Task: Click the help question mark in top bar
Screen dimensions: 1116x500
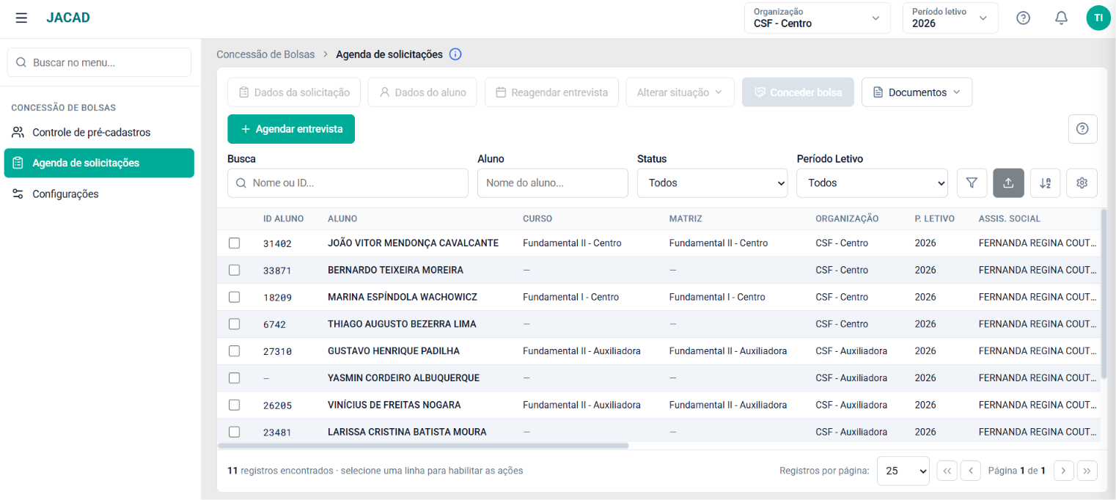Action: (x=1023, y=18)
